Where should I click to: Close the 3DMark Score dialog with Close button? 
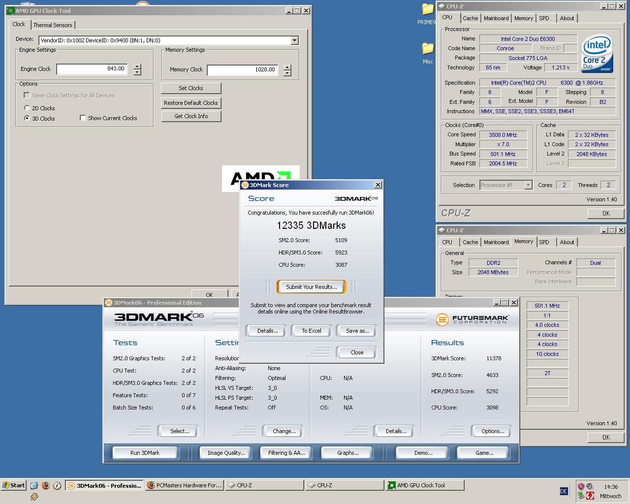[x=357, y=352]
